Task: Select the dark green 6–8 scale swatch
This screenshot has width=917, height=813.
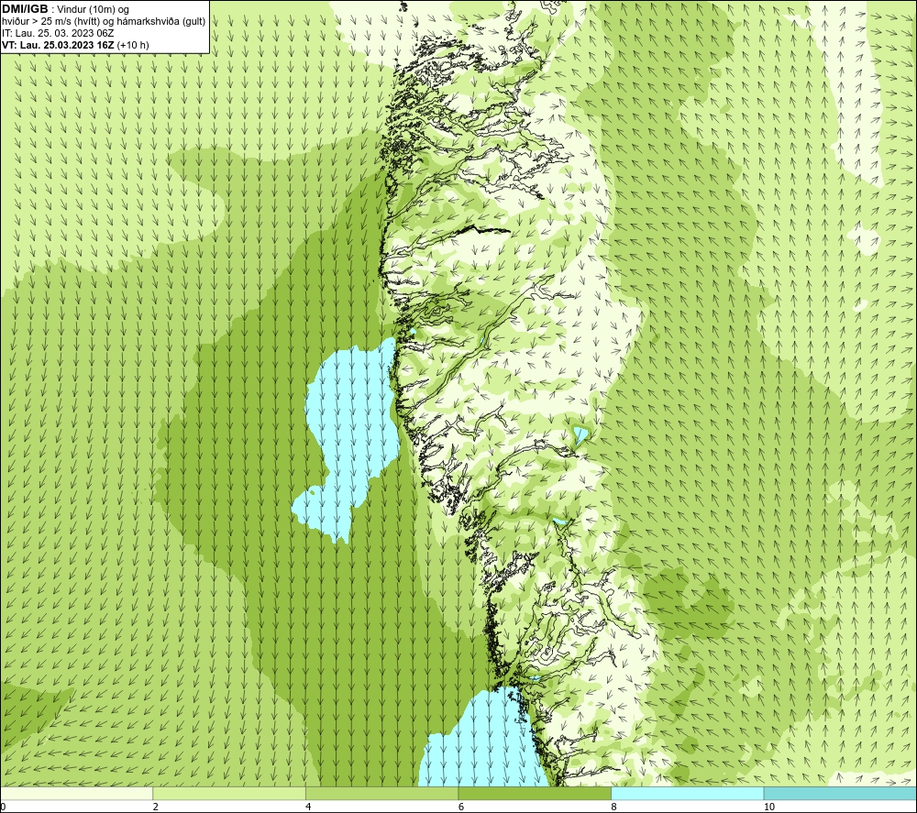Action: click(x=535, y=793)
